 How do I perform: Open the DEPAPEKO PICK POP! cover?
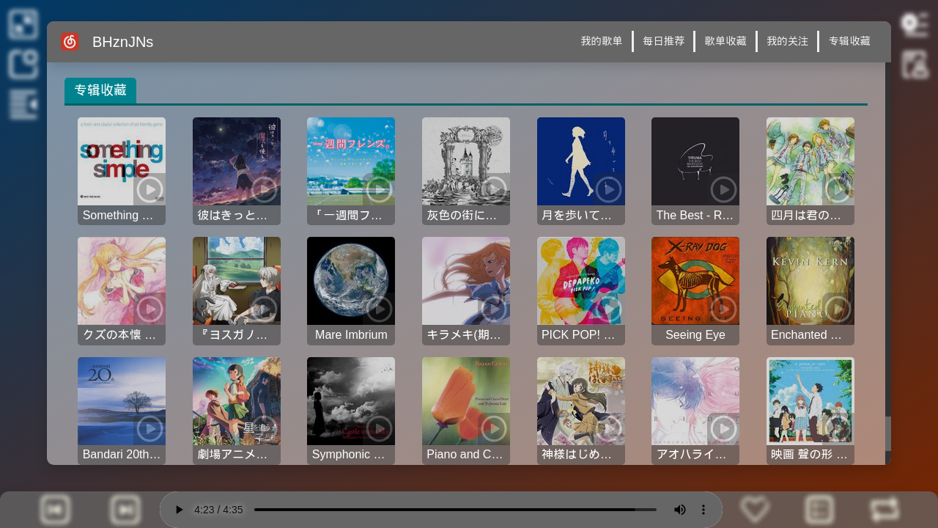point(581,281)
